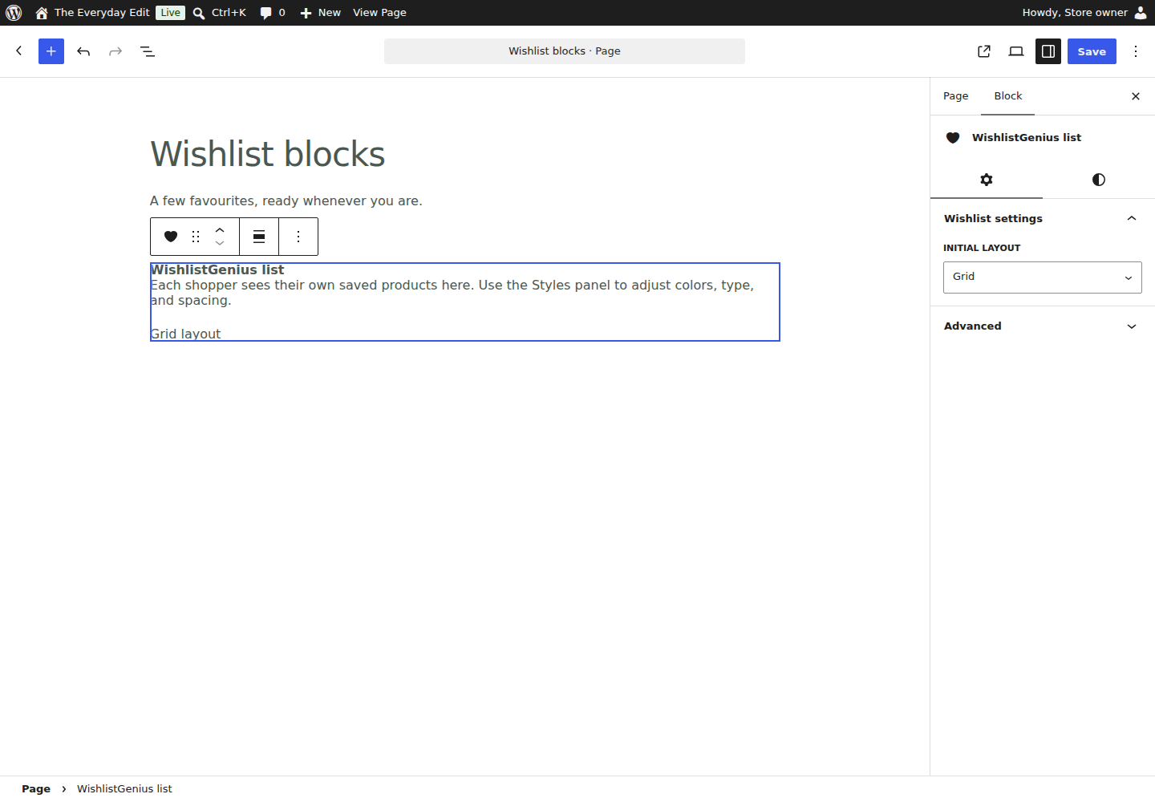Click View Page in the admin bar
This screenshot has width=1155, height=802.
[379, 13]
